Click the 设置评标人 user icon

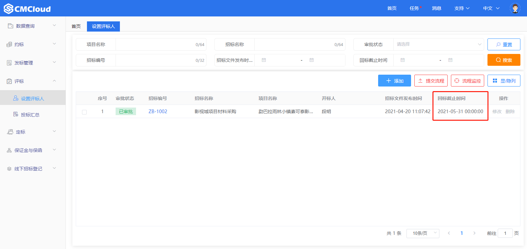[x=16, y=98]
